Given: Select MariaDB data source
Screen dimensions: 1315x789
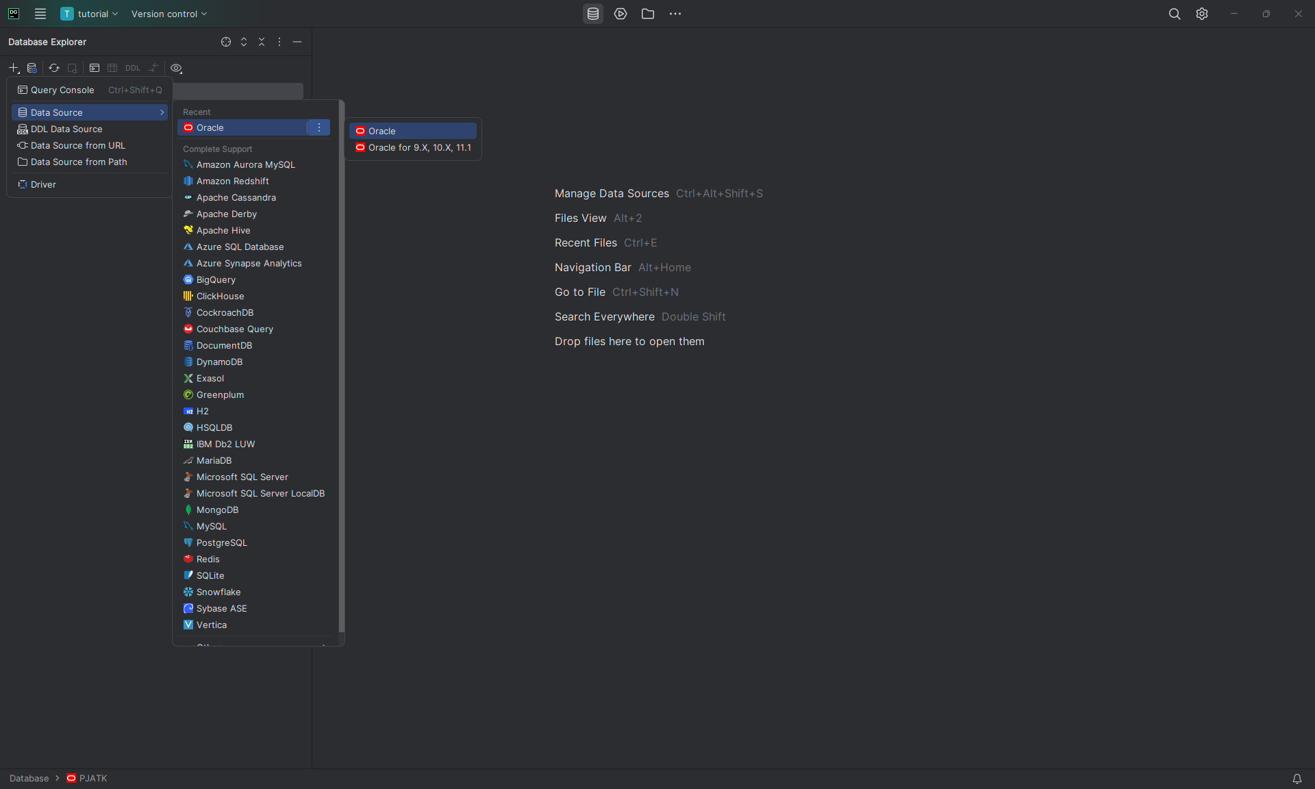Looking at the screenshot, I should [254, 460].
